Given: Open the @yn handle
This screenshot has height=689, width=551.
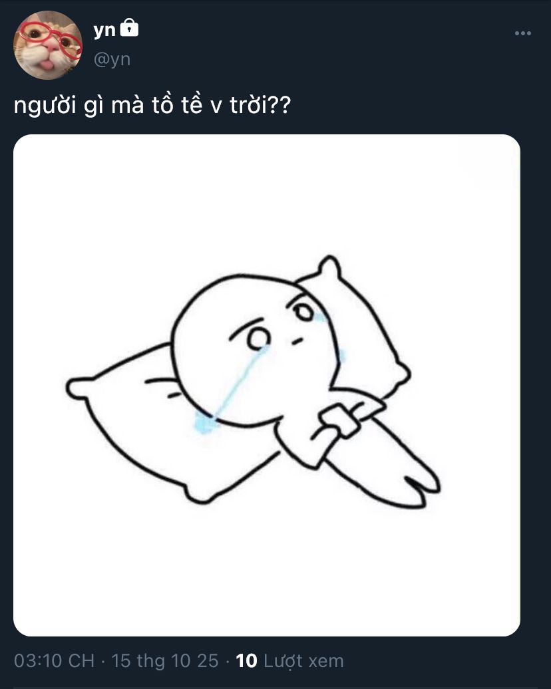Looking at the screenshot, I should (x=112, y=59).
